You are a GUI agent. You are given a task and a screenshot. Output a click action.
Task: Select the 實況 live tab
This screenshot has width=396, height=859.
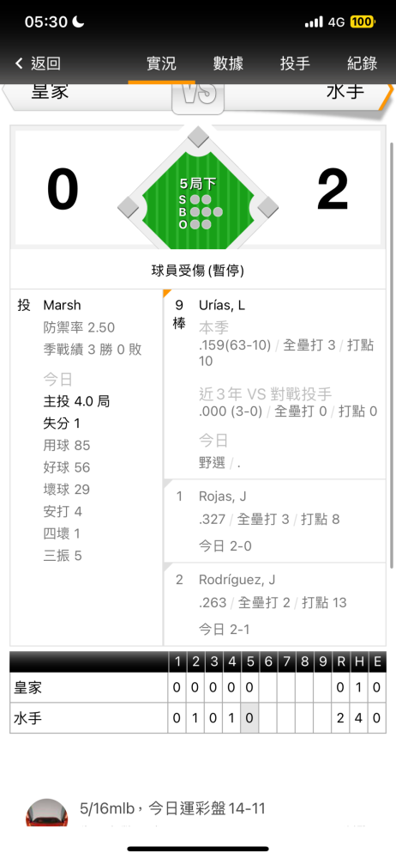[x=161, y=64]
